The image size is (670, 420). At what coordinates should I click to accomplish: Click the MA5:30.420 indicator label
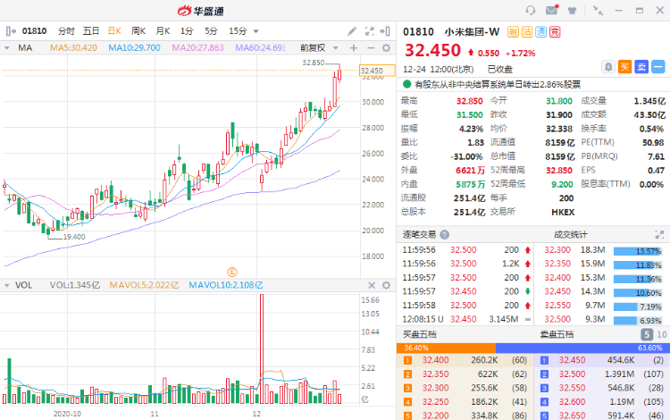(x=73, y=48)
